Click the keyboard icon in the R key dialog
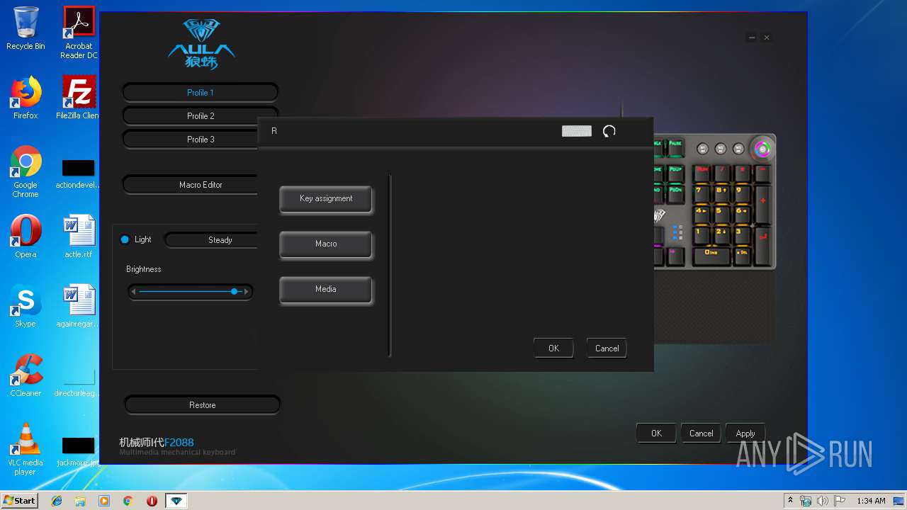The width and height of the screenshot is (907, 510). (x=576, y=131)
